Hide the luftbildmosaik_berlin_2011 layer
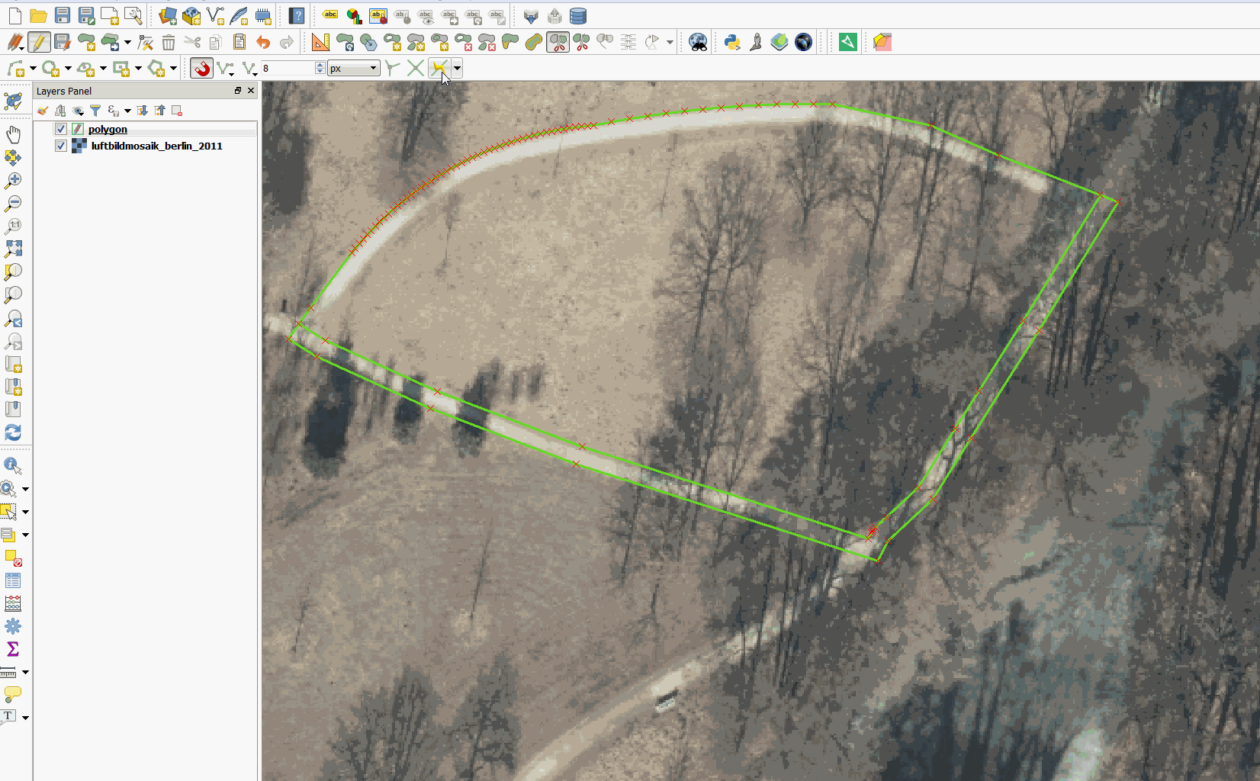 pyautogui.click(x=61, y=146)
